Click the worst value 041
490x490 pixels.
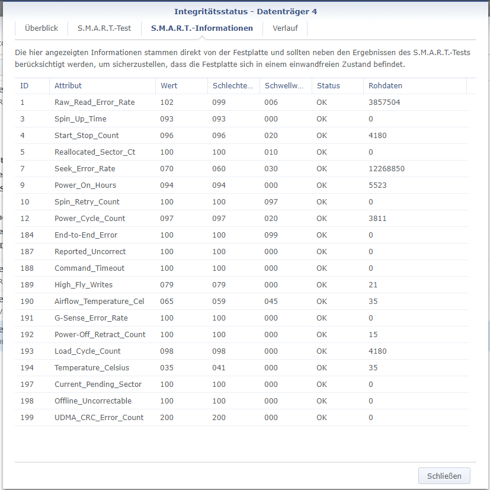[219, 367]
